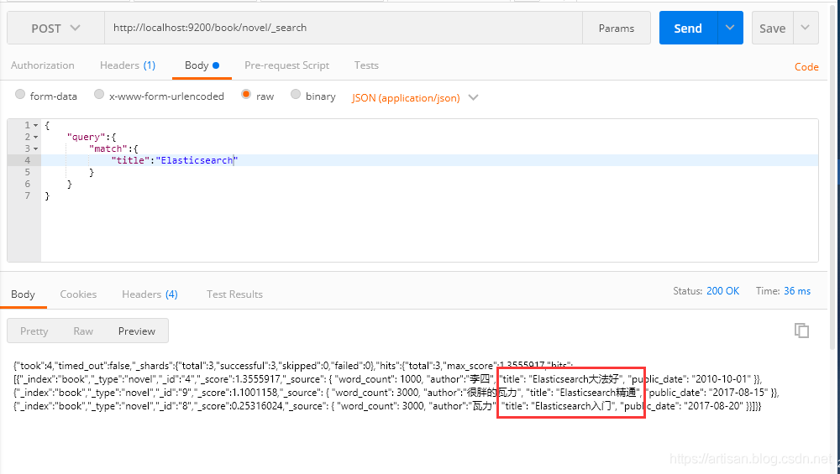The height and width of the screenshot is (474, 840).
Task: Collapse the JSON block at line 1
Action: 35,126
